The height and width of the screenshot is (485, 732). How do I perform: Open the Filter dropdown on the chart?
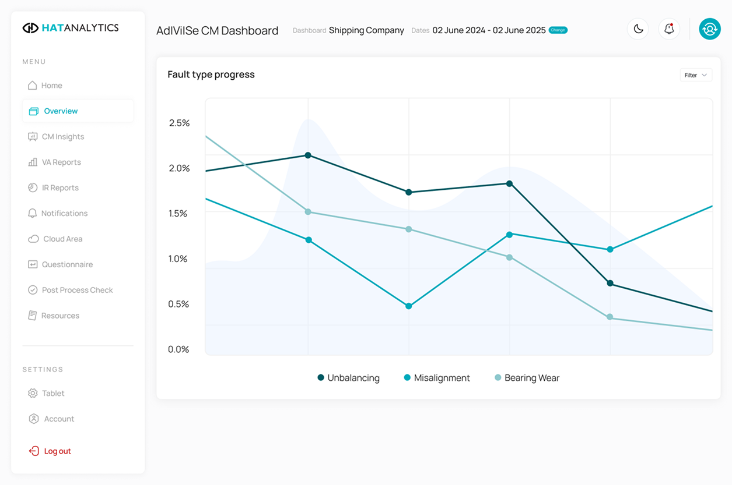tap(695, 75)
